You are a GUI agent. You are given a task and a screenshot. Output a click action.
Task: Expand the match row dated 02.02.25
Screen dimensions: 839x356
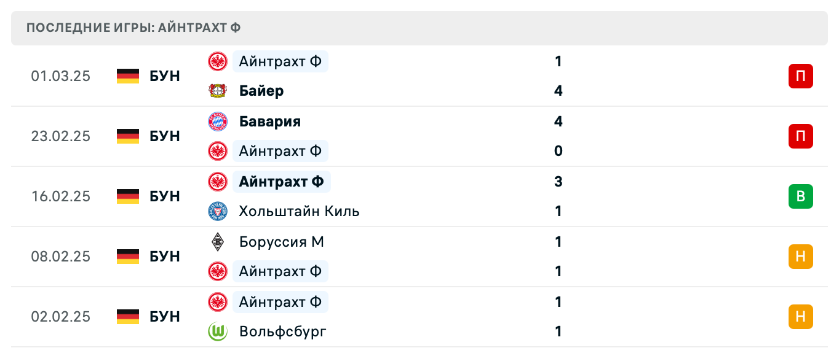(x=419, y=317)
